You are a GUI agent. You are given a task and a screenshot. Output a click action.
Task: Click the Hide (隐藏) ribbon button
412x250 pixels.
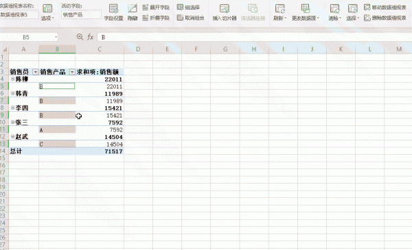pyautogui.click(x=133, y=12)
